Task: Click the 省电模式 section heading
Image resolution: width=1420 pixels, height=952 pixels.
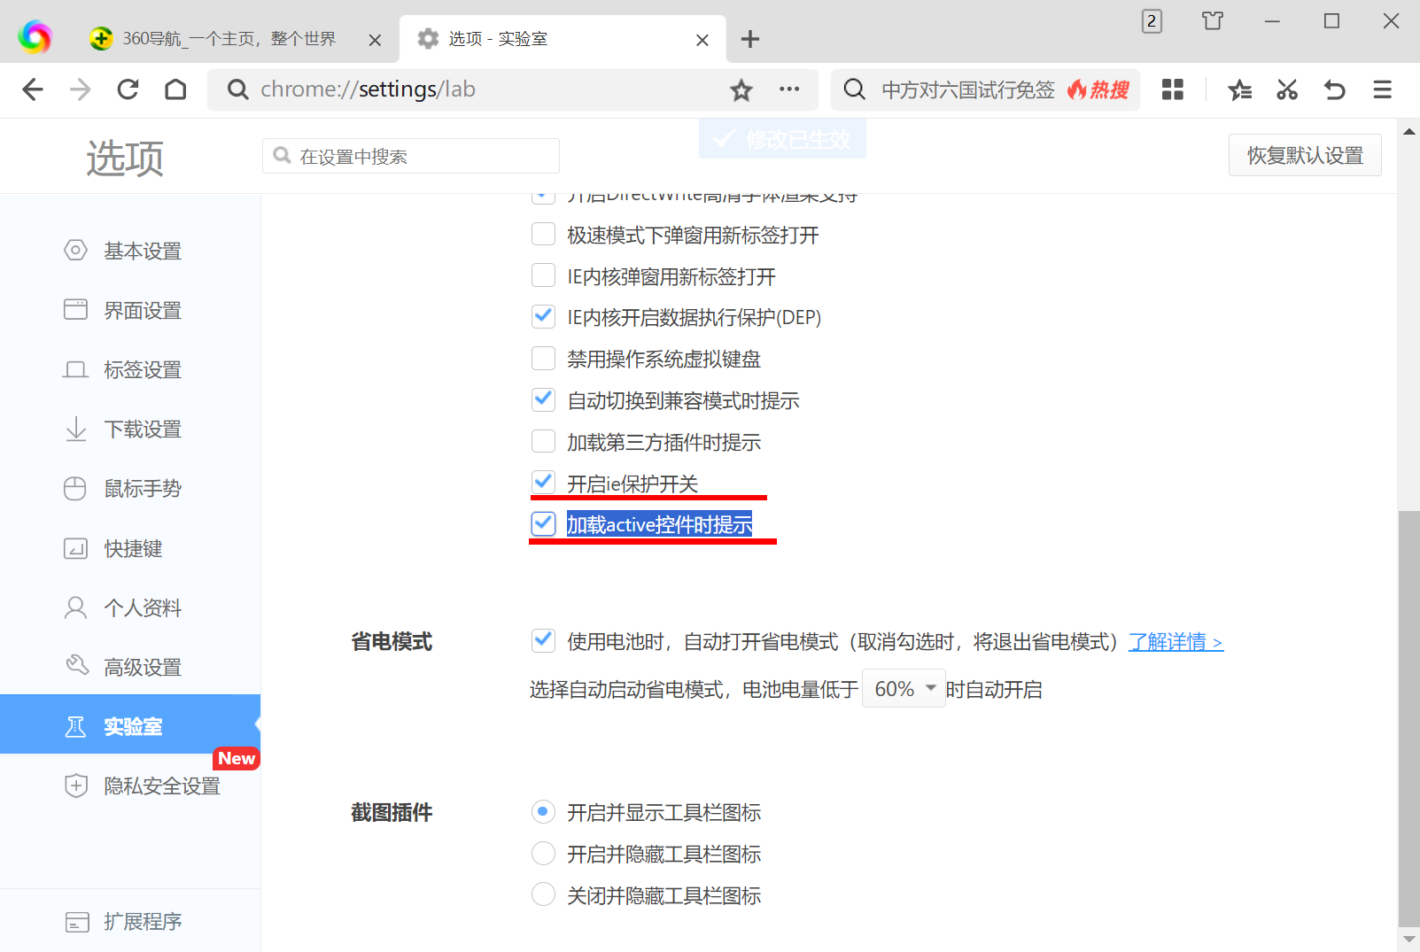Action: click(x=392, y=642)
